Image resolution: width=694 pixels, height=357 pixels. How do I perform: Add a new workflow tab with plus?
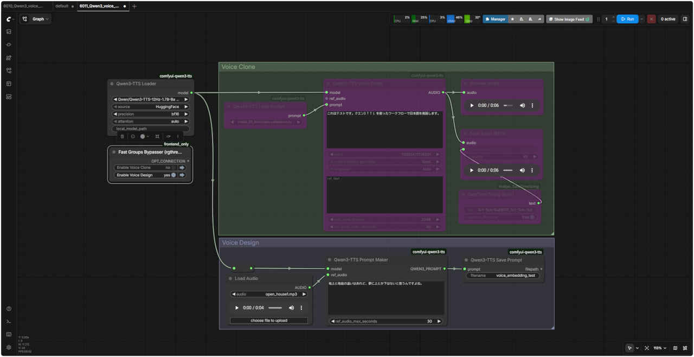[134, 6]
